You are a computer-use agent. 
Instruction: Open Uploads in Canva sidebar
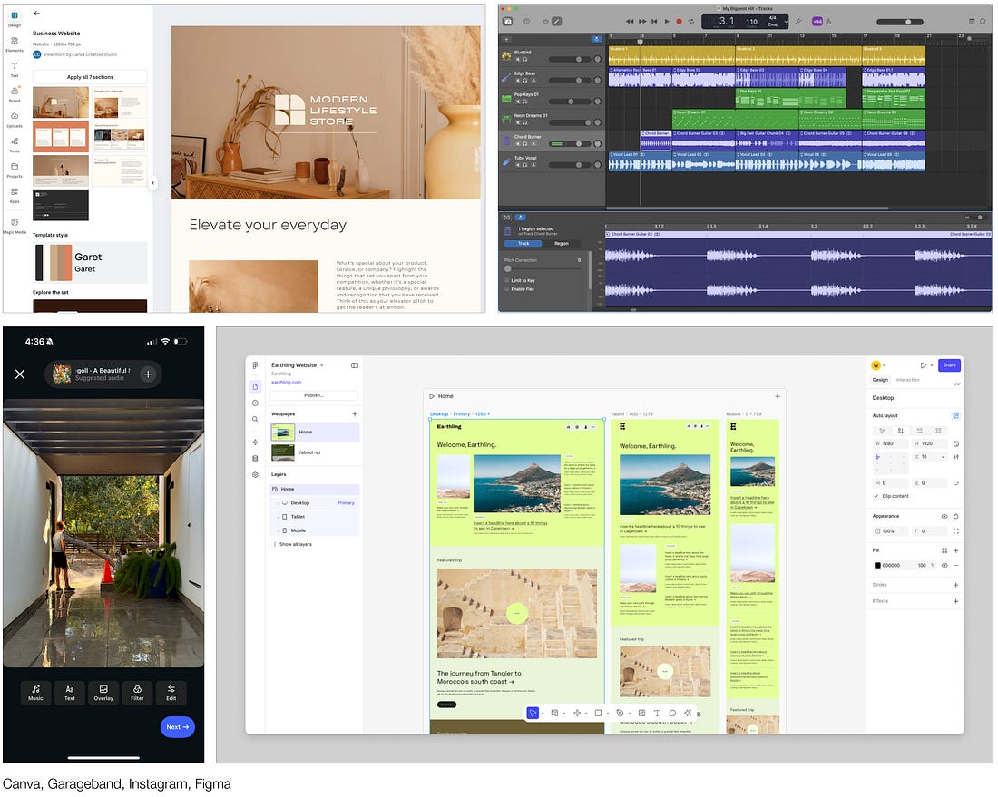point(14,119)
